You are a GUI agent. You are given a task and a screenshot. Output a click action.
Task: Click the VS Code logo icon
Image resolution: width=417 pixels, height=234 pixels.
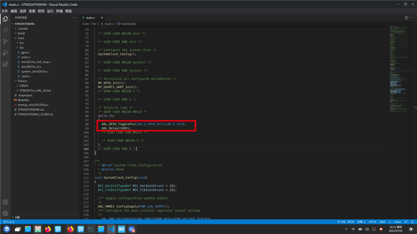point(4,4)
